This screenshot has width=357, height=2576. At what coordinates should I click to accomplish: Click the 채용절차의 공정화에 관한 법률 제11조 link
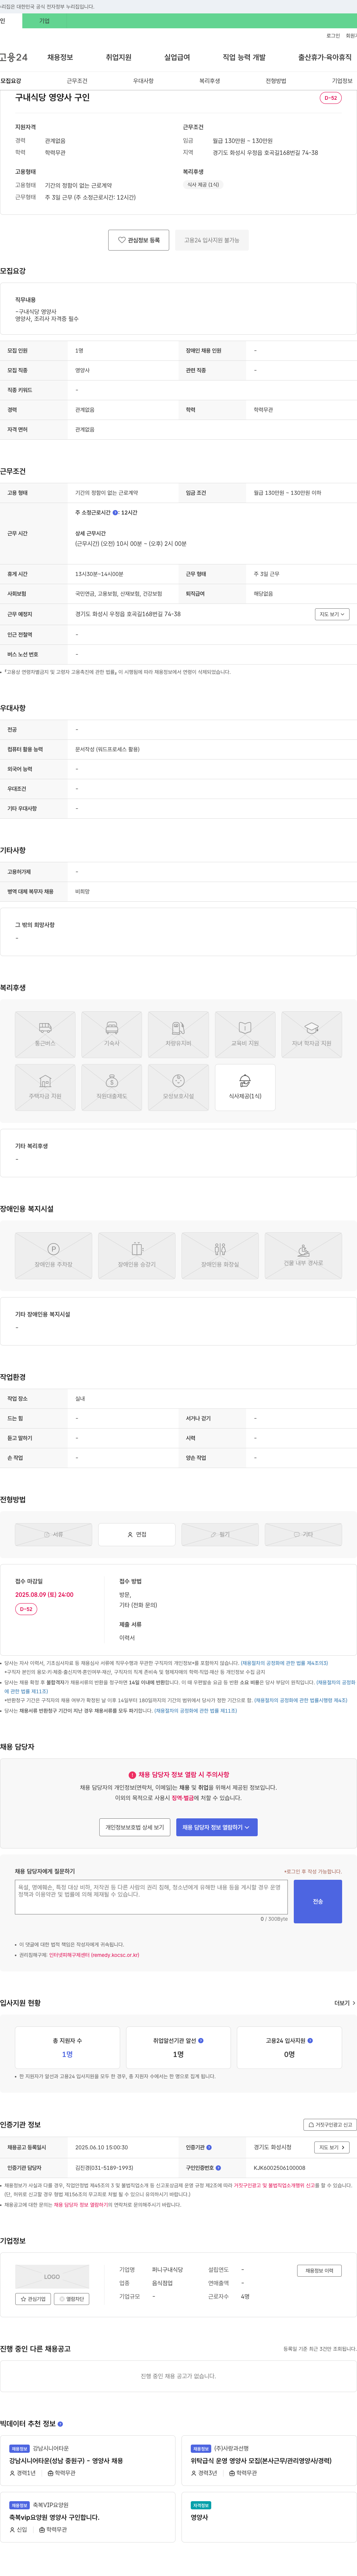click(x=196, y=1711)
